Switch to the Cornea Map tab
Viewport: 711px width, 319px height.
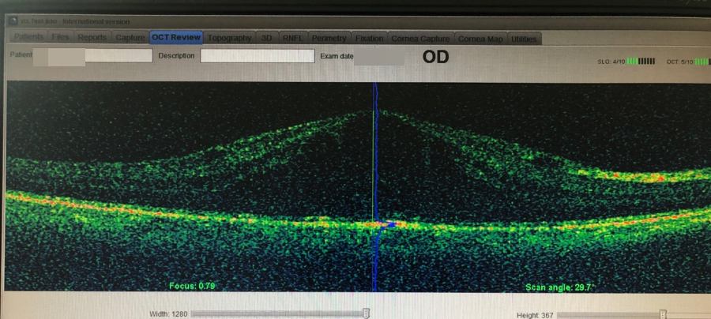[480, 37]
